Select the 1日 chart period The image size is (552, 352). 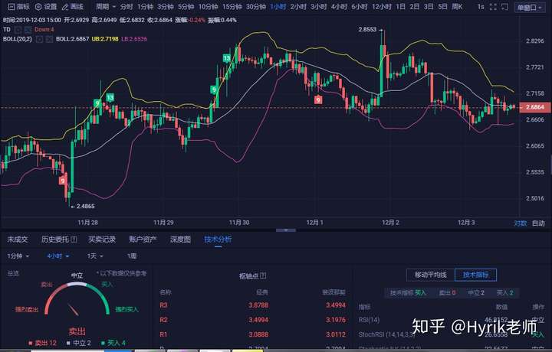[401, 7]
